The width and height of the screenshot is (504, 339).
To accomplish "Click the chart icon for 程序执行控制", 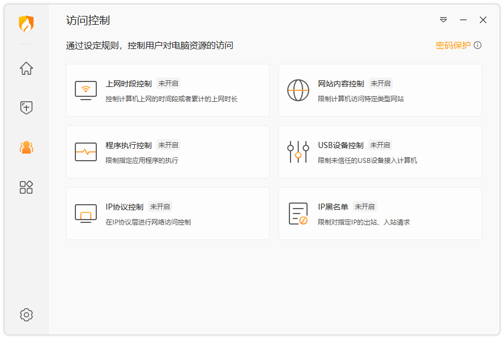I will pyautogui.click(x=86, y=151).
